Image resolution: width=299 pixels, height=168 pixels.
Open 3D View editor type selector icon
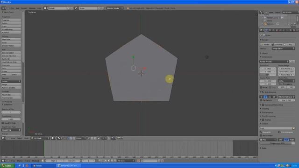point(4,138)
